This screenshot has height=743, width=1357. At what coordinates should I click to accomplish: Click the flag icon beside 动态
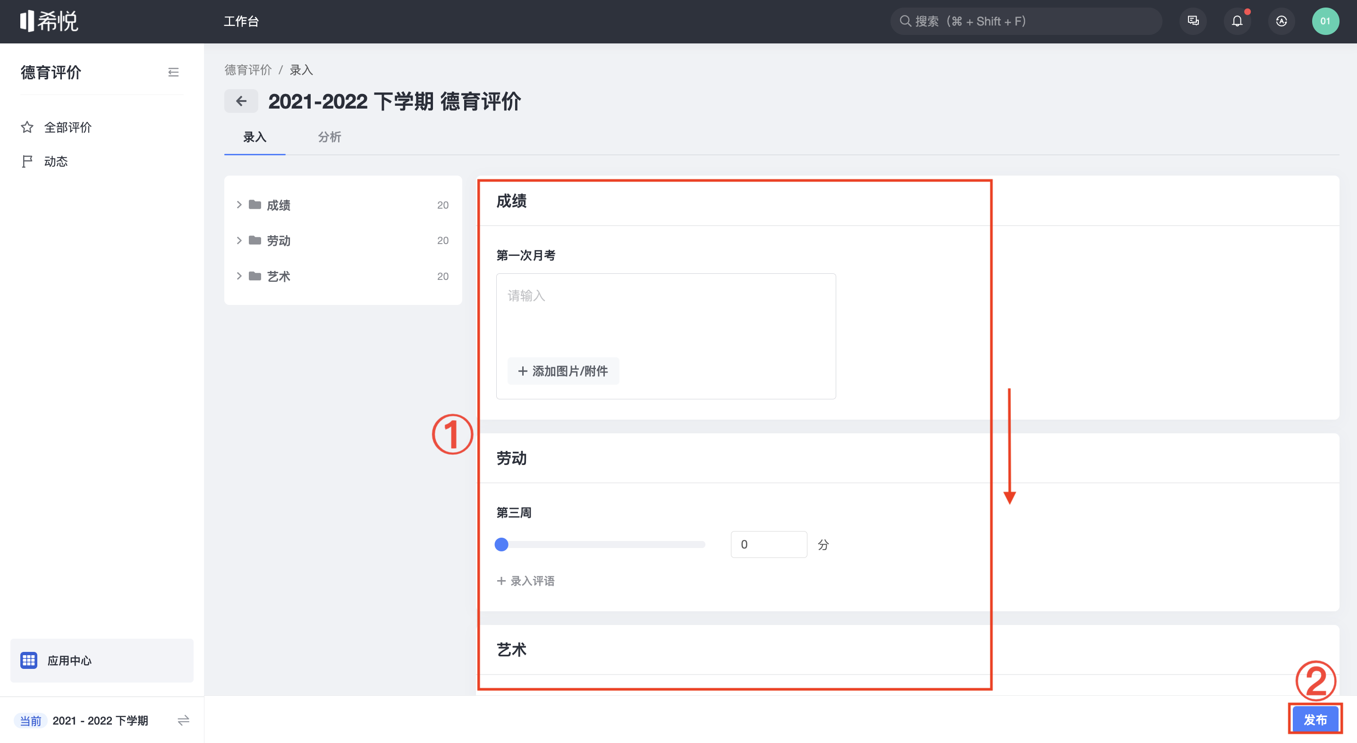pyautogui.click(x=27, y=161)
